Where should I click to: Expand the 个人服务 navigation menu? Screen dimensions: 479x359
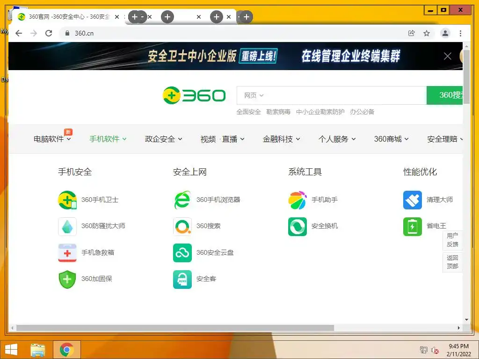point(337,139)
